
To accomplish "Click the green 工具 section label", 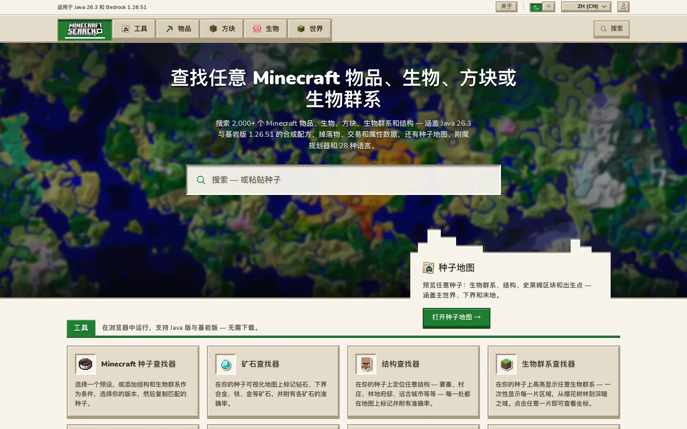I will click(81, 328).
